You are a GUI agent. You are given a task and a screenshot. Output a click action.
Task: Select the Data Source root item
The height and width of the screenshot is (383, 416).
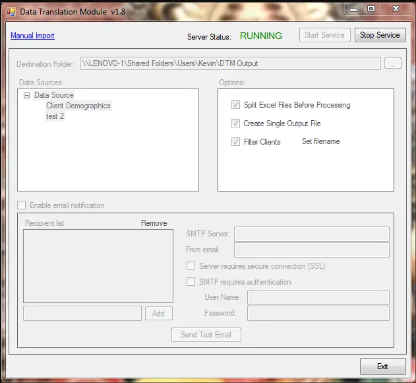54,95
